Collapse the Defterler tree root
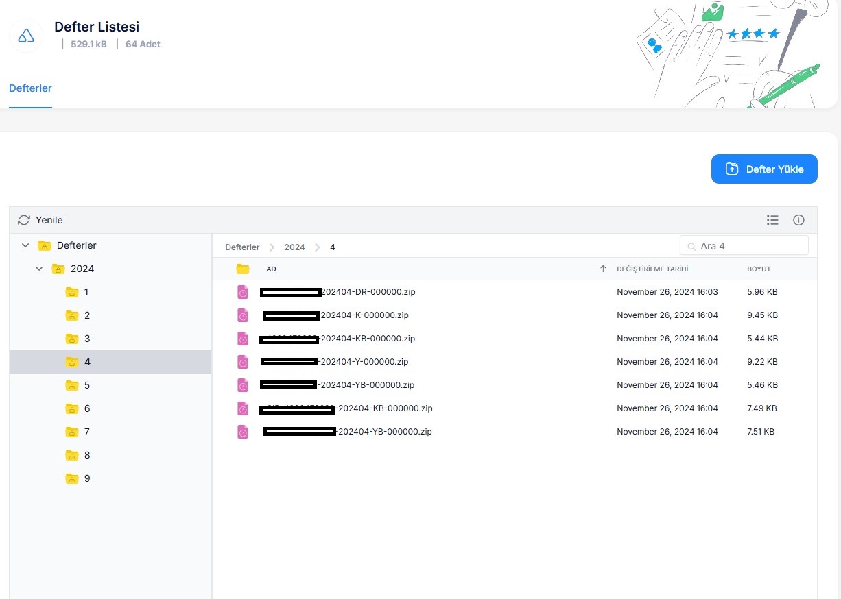The width and height of the screenshot is (841, 599). click(x=25, y=245)
